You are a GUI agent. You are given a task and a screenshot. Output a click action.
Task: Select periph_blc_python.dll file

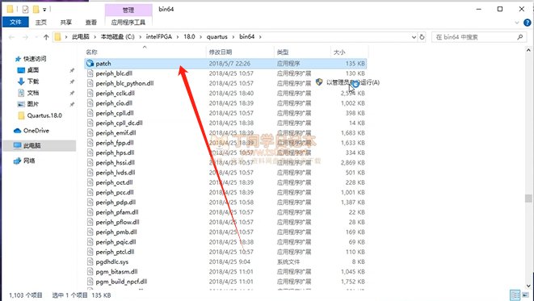[124, 83]
